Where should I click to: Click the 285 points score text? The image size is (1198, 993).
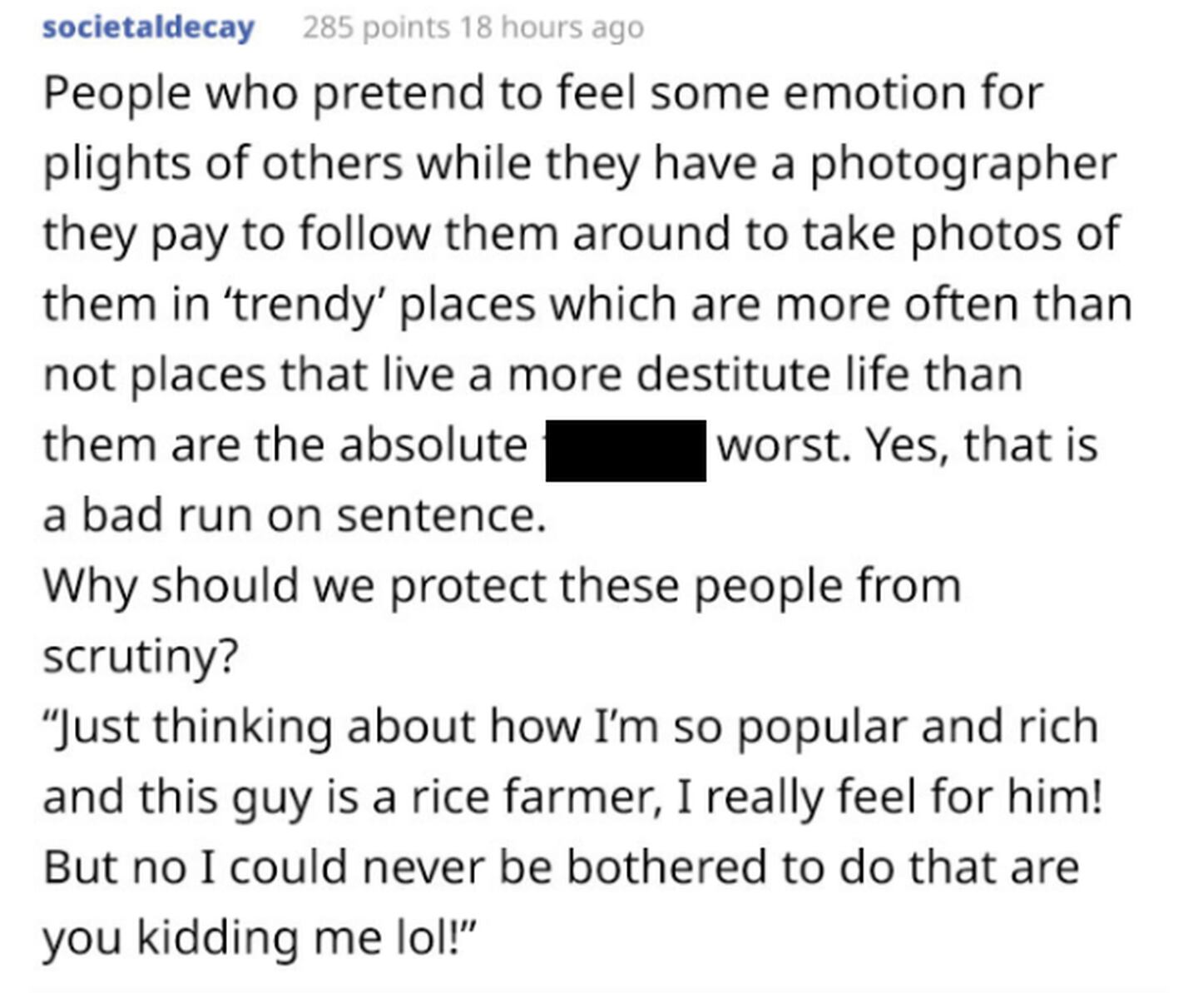click(376, 27)
